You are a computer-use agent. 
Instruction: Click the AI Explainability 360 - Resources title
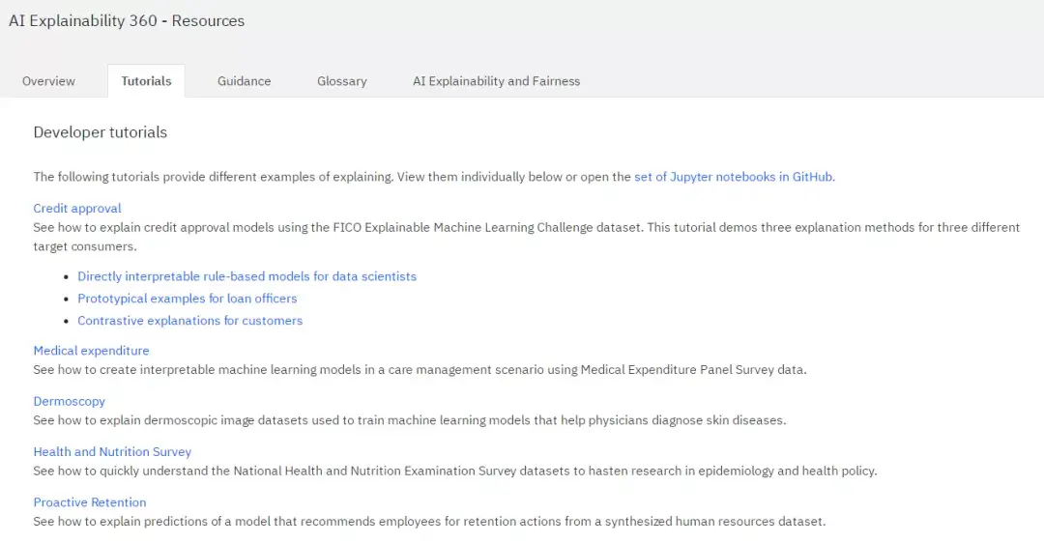coord(127,20)
